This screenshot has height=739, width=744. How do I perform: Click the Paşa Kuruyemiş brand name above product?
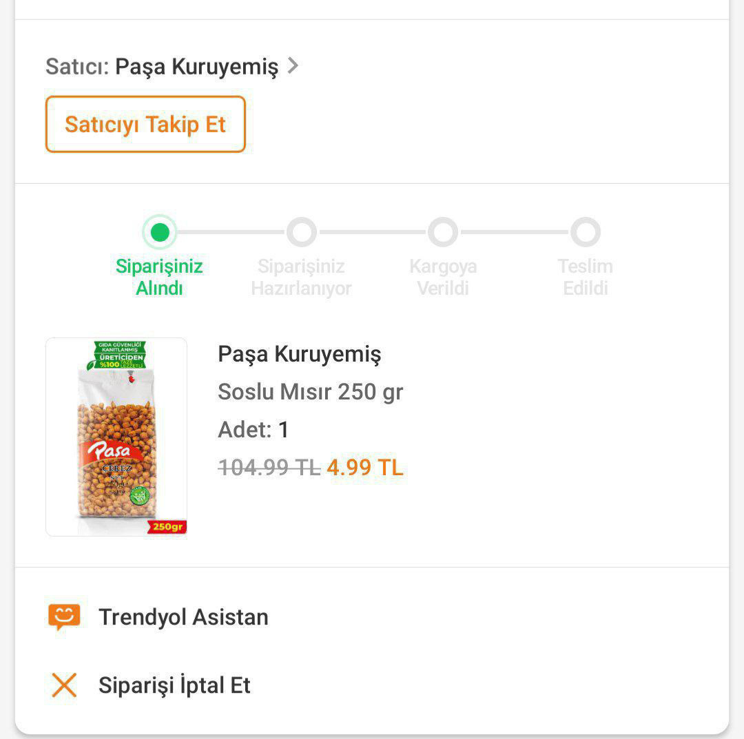[299, 354]
